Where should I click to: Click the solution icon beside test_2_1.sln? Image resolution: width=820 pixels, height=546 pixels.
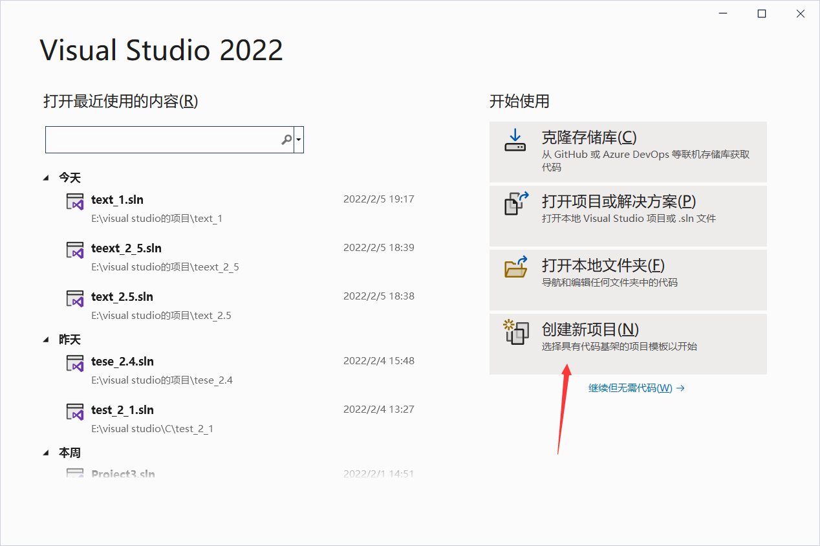[75, 411]
